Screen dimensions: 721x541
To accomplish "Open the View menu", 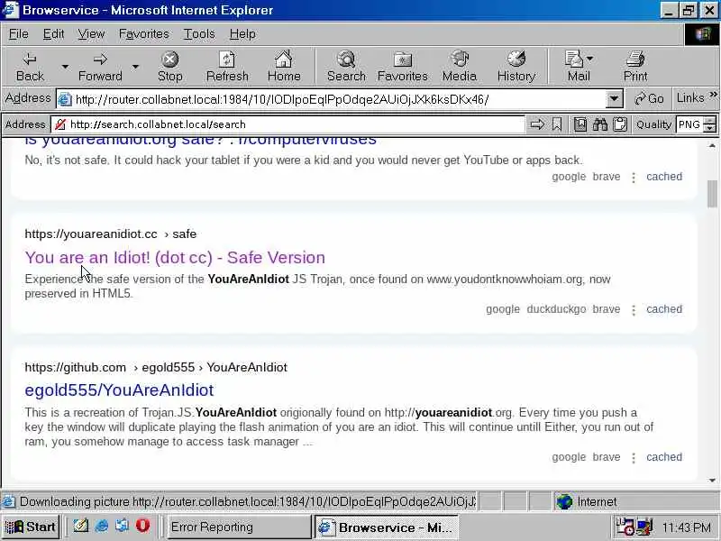I will [x=91, y=34].
